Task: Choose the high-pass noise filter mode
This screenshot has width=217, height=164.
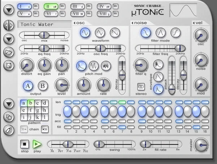Action: tap(175, 33)
